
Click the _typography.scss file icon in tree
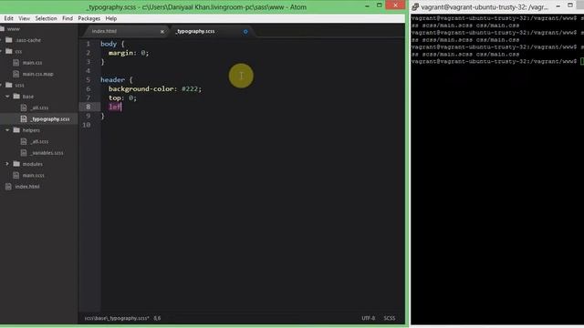click(x=24, y=118)
